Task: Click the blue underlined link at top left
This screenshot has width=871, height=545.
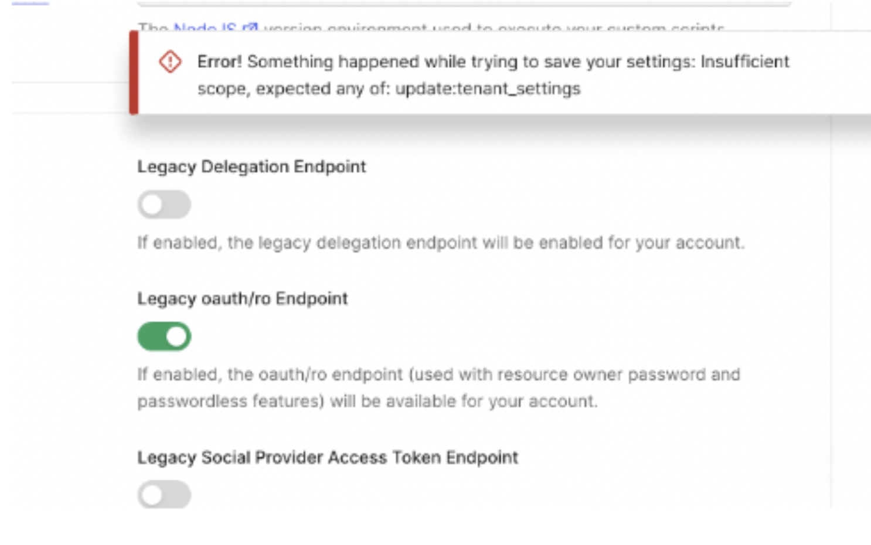Action: [30, 3]
